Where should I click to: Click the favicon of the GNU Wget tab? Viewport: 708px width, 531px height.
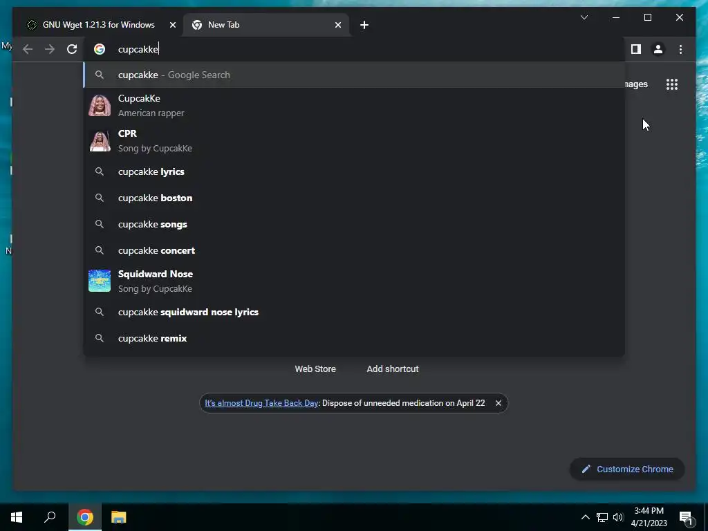[x=32, y=25]
